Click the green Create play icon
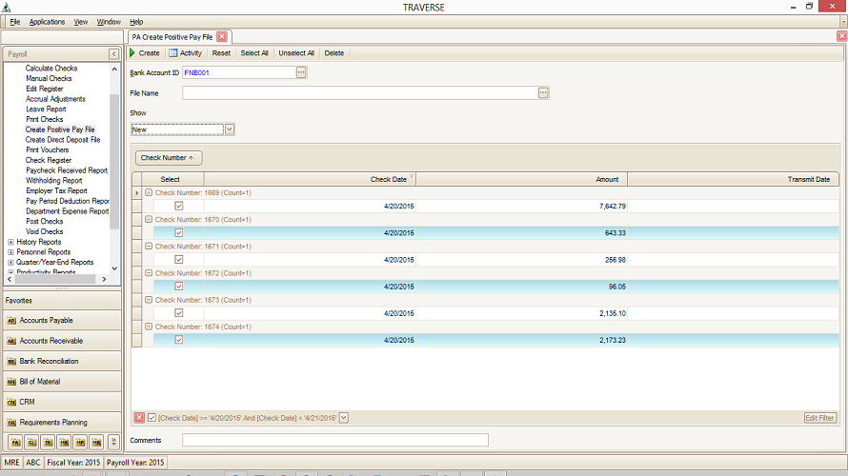Image resolution: width=848 pixels, height=476 pixels. coord(133,53)
